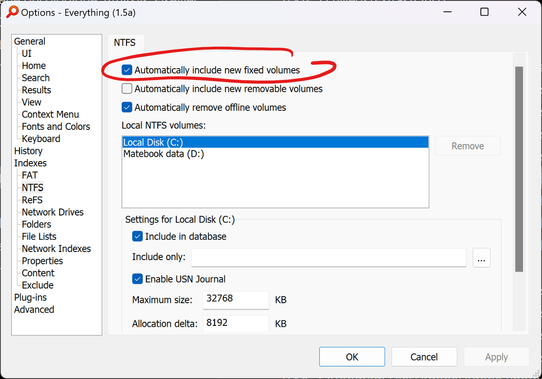Open General in the options tree
The width and height of the screenshot is (542, 379).
30,42
